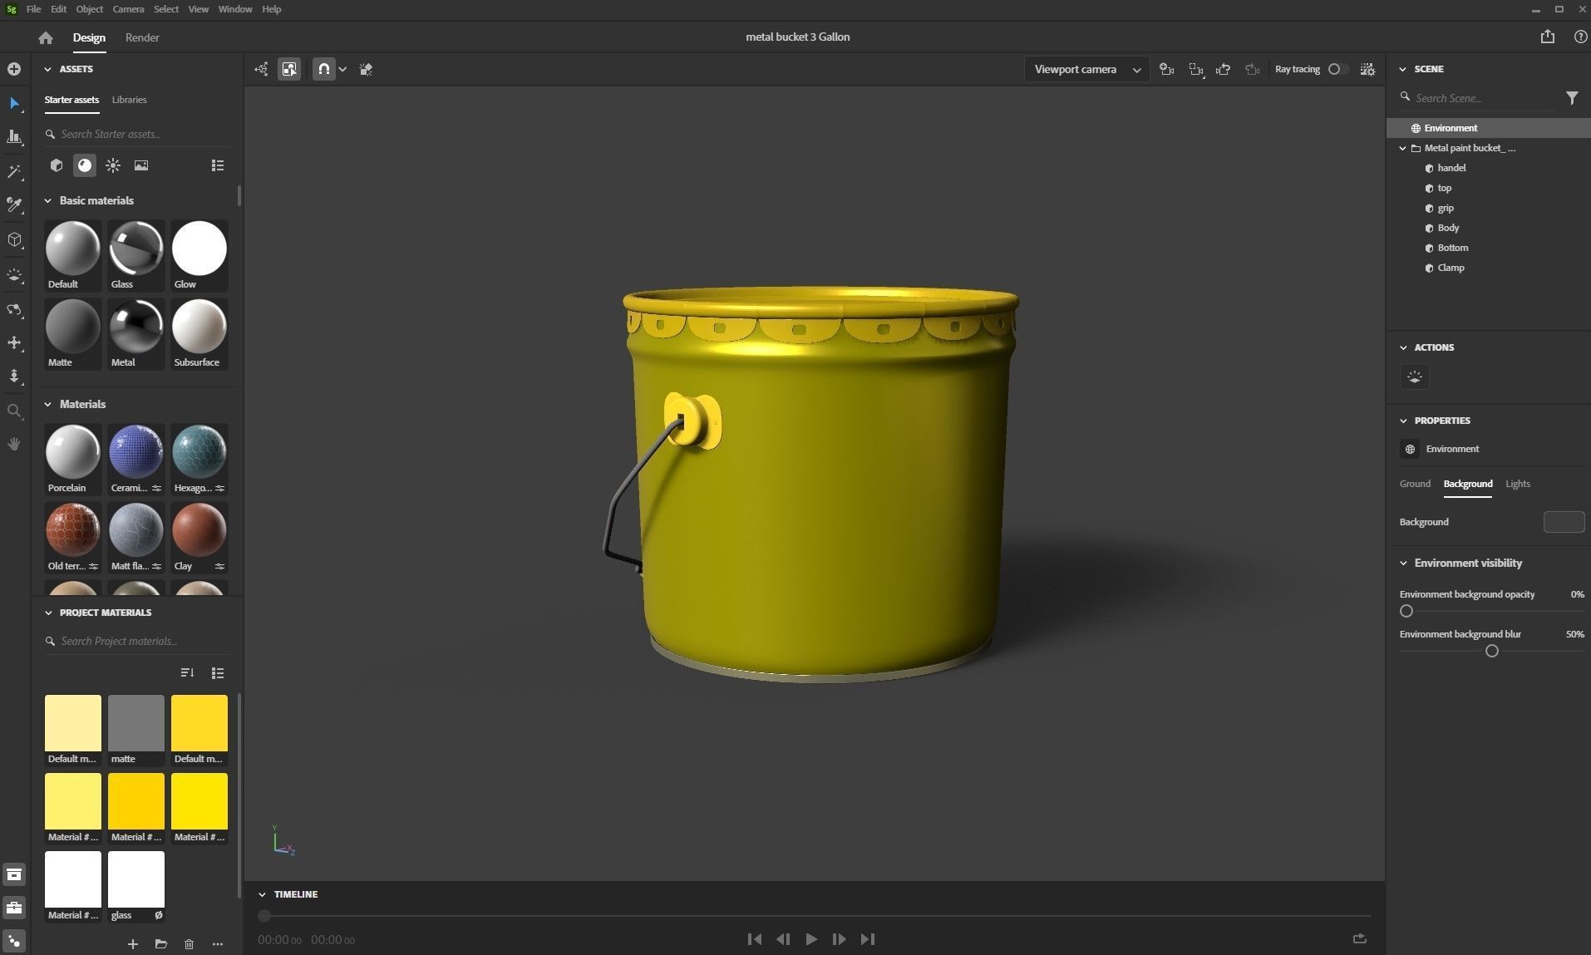Viewport: 1591px width, 955px height.
Task: Toggle the selection frame tool in toolbar
Action: point(289,69)
